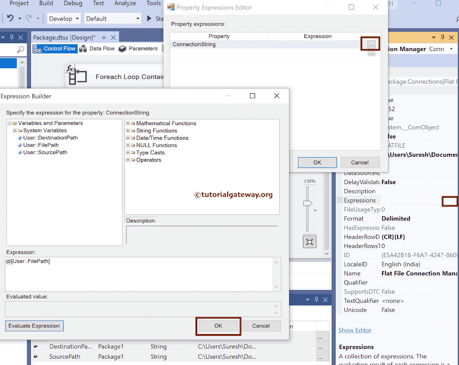Select the Name property in Properties panel
This screenshot has height=365, width=459.
400,273
